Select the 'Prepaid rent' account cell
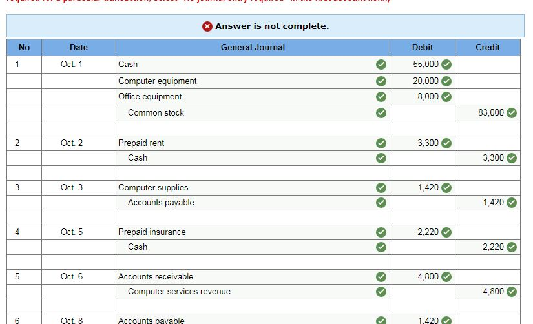Image resolution: width=533 pixels, height=324 pixels. click(253, 143)
